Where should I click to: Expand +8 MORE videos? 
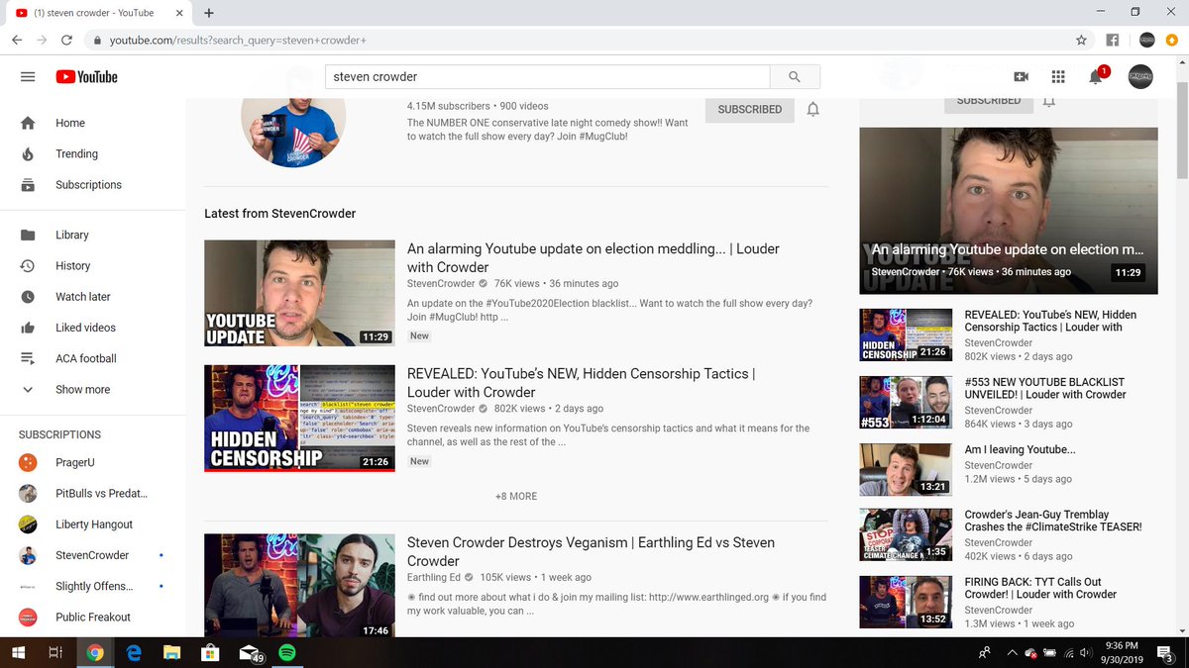click(516, 496)
